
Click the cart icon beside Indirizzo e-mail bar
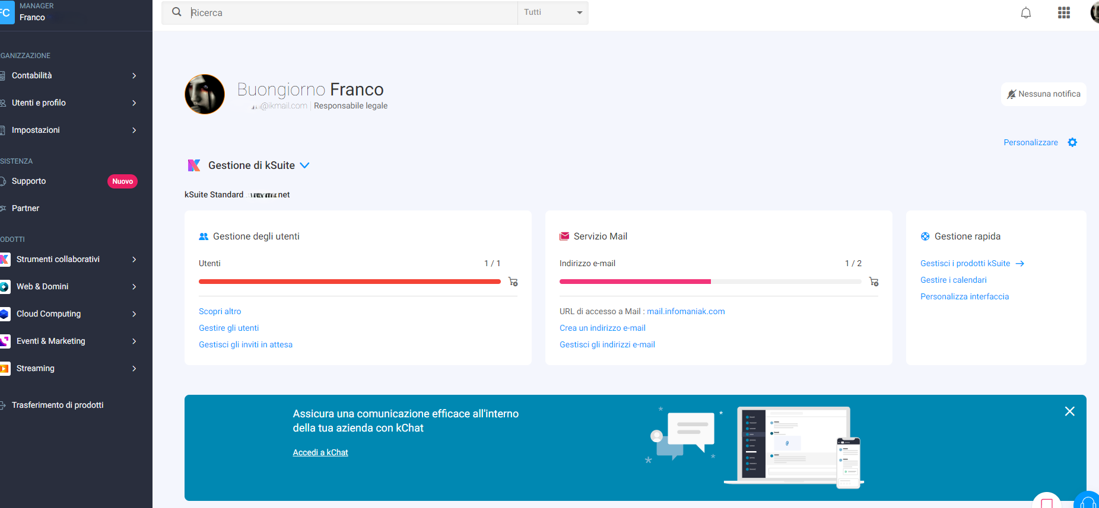click(x=874, y=282)
